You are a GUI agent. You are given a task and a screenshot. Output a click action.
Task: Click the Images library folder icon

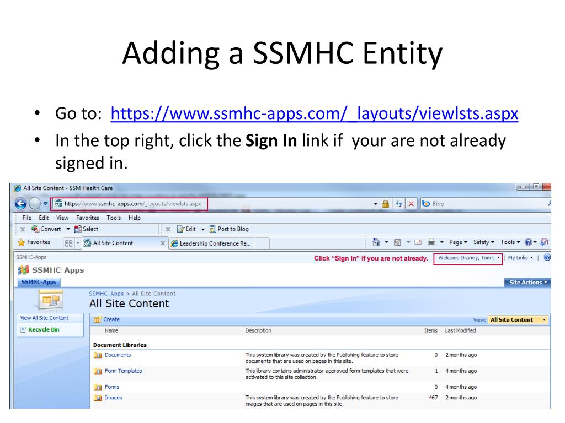point(98,398)
